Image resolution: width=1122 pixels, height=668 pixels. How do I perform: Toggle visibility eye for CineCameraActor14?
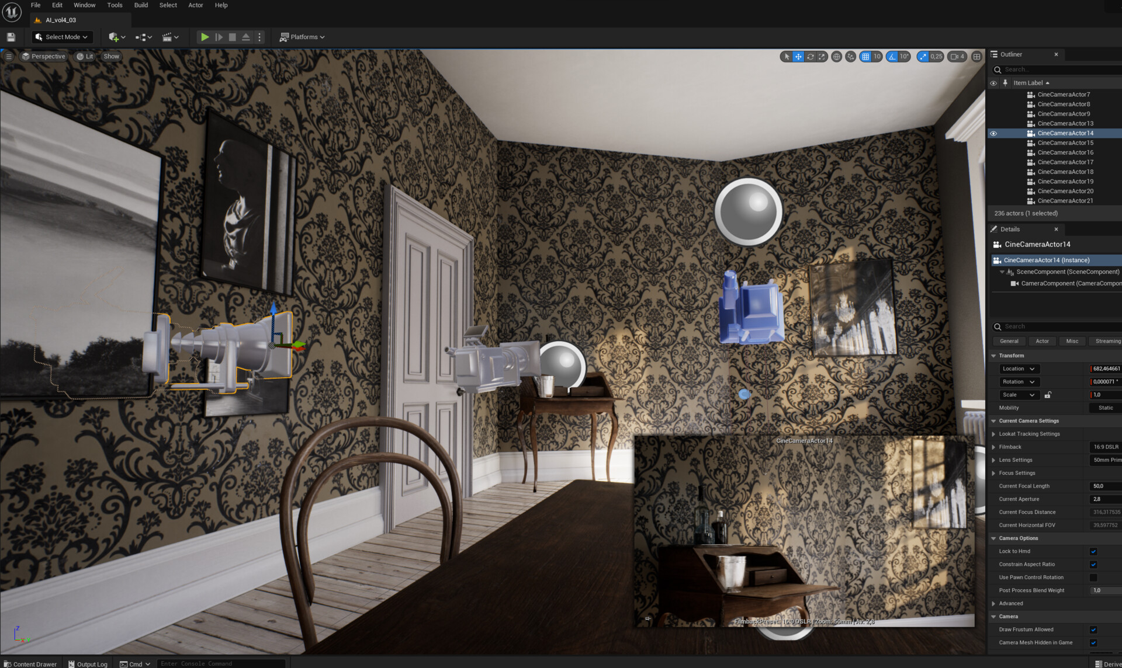tap(993, 133)
